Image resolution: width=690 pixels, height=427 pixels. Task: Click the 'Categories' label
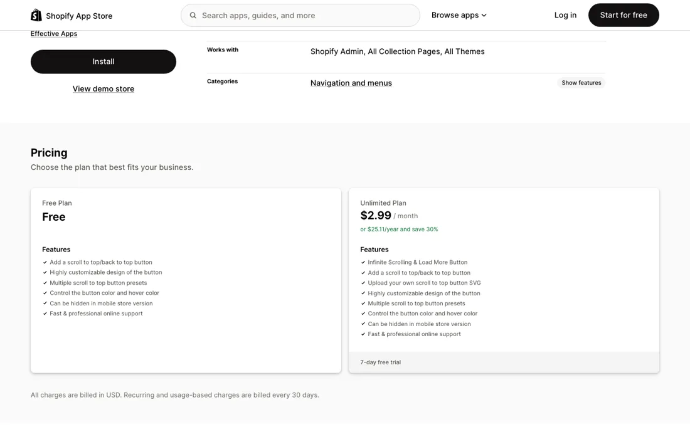(222, 82)
